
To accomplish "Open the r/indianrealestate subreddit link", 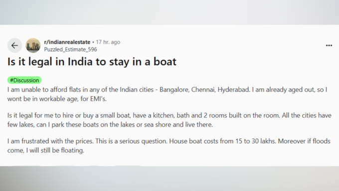I will coord(67,42).
